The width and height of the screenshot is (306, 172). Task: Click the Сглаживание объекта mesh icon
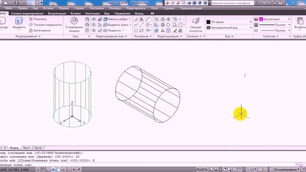pos(74,21)
